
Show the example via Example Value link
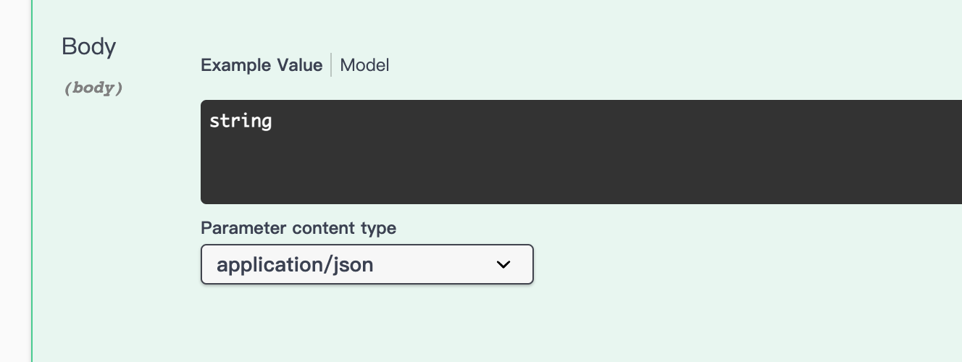262,65
